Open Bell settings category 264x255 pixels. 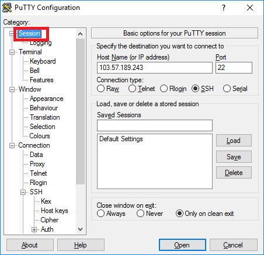coord(34,71)
